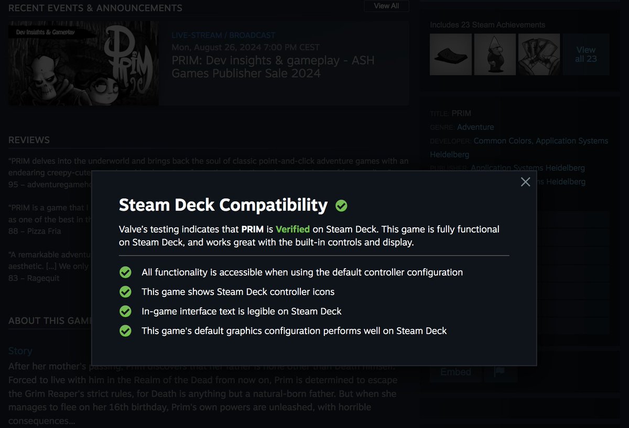Click the '83 – Ragequit' review score
The height and width of the screenshot is (428, 629).
pyautogui.click(x=34, y=278)
